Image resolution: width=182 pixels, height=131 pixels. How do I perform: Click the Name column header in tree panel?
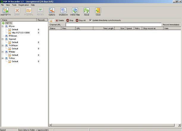19,20
